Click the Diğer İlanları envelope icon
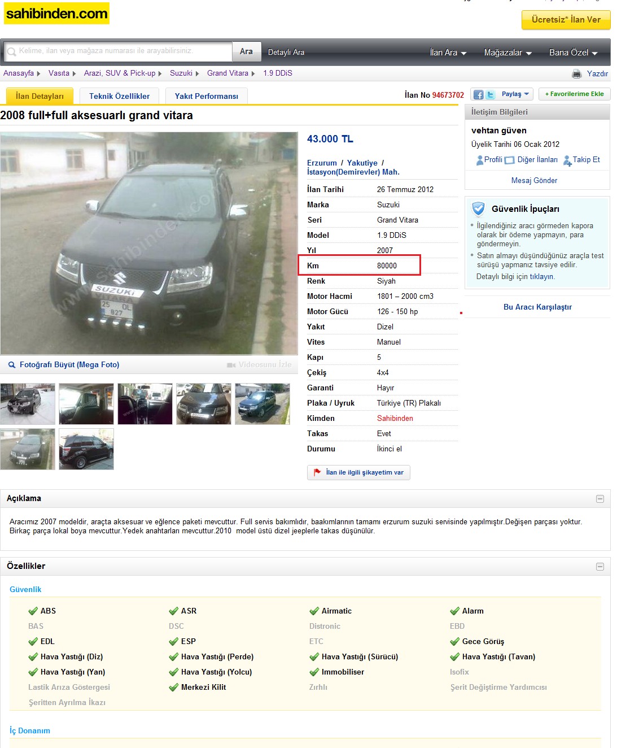This screenshot has width=617, height=748. tap(509, 160)
